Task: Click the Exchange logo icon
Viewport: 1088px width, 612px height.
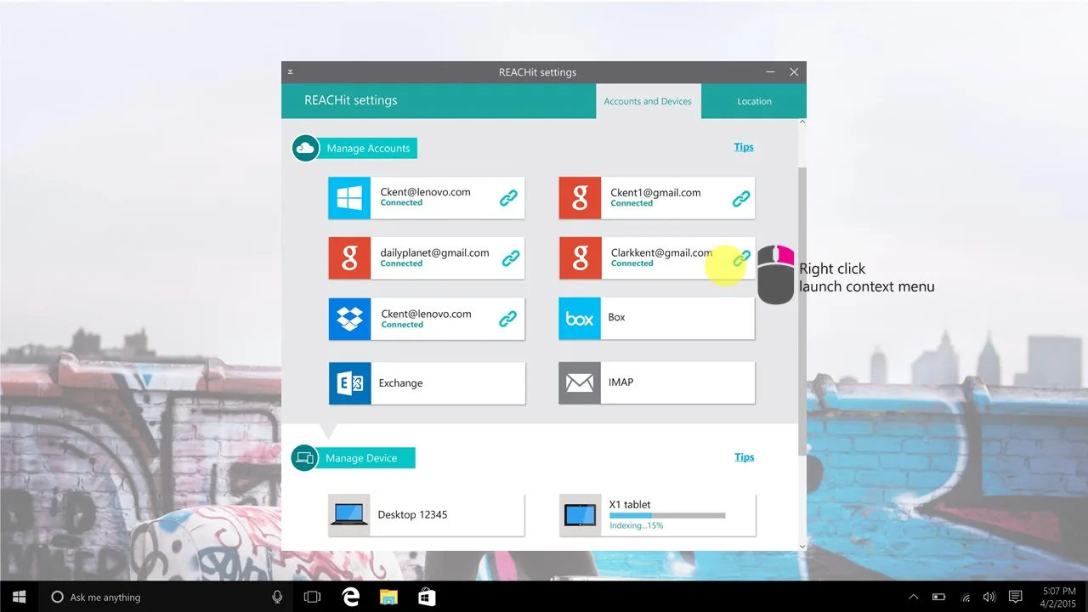Action: (x=349, y=383)
